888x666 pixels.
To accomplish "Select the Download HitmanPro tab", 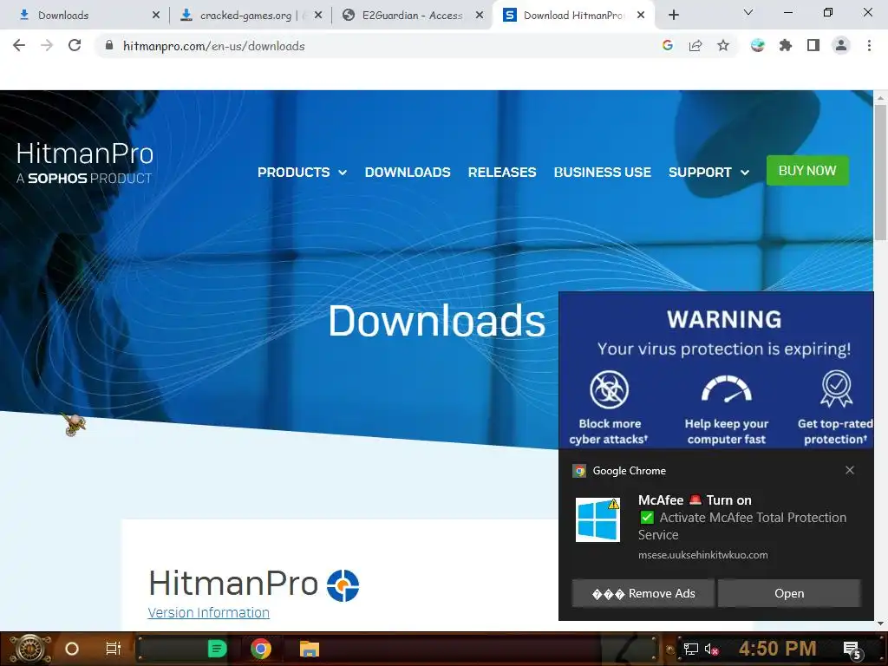I will [573, 16].
